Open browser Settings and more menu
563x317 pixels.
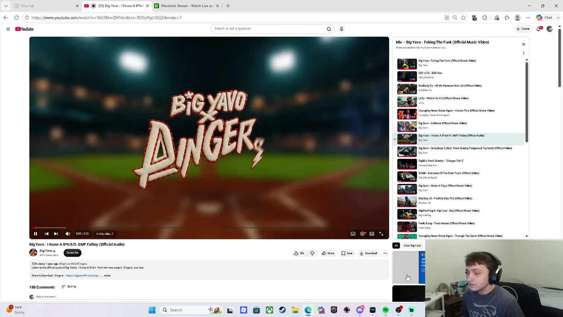tap(528, 18)
